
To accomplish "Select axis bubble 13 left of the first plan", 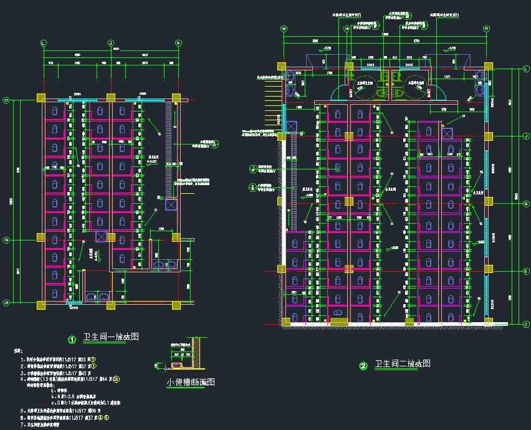I will point(6,303).
